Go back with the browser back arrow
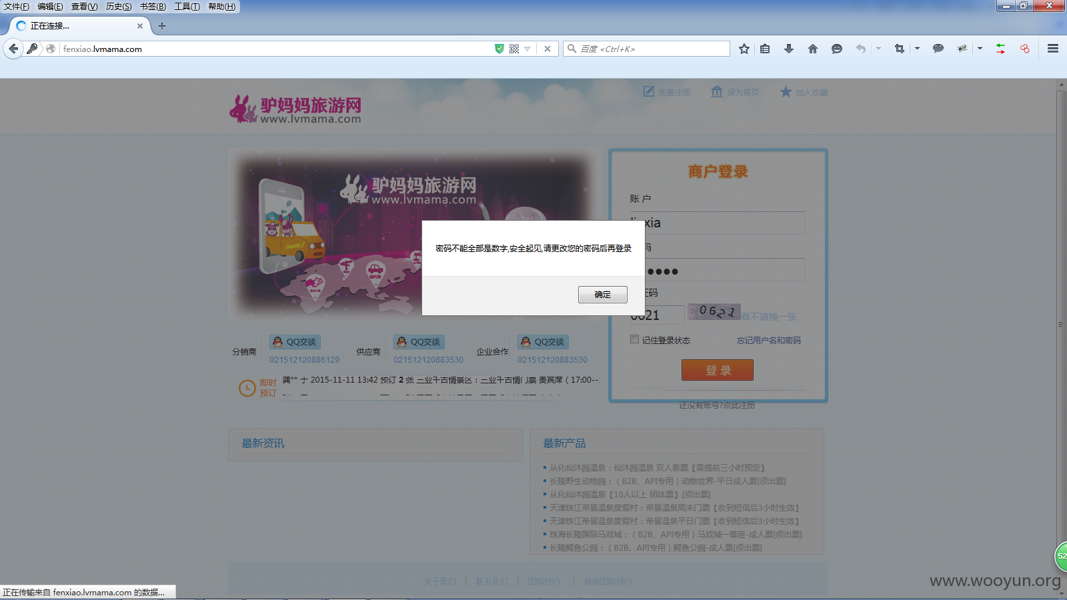This screenshot has height=600, width=1067. pyautogui.click(x=13, y=49)
